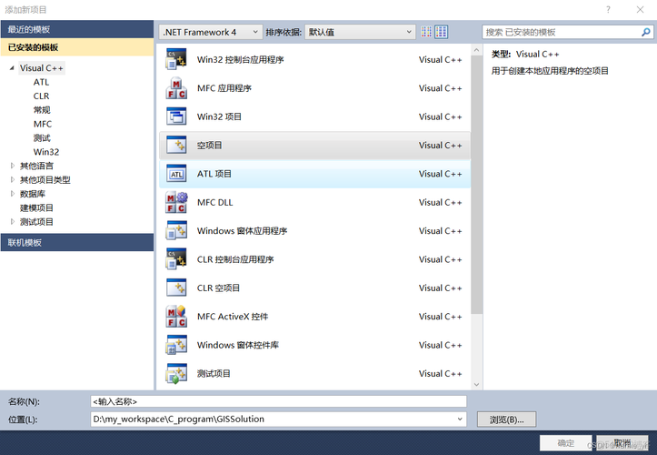Click the 测试项目 template icon
The width and height of the screenshot is (657, 455).
tap(176, 373)
